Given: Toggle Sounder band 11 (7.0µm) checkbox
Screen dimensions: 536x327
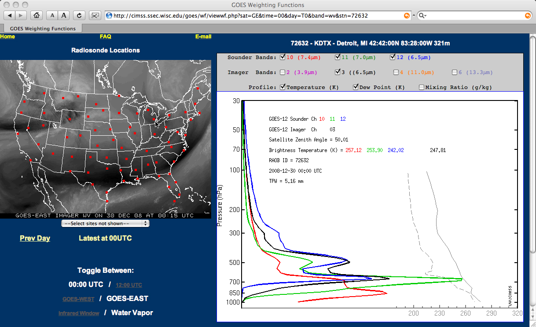Looking at the screenshot, I should click(338, 57).
